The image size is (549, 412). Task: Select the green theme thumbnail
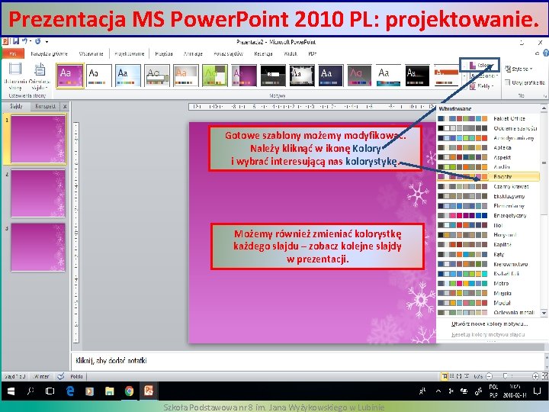tap(215, 76)
